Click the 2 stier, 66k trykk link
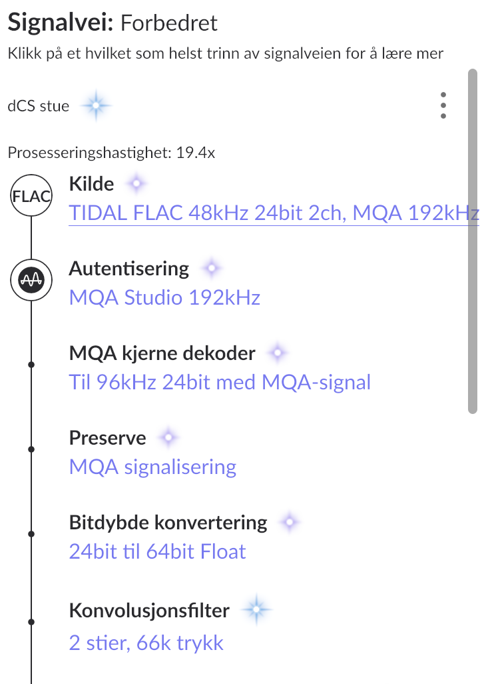Viewport: 486px width, 684px height. click(146, 643)
